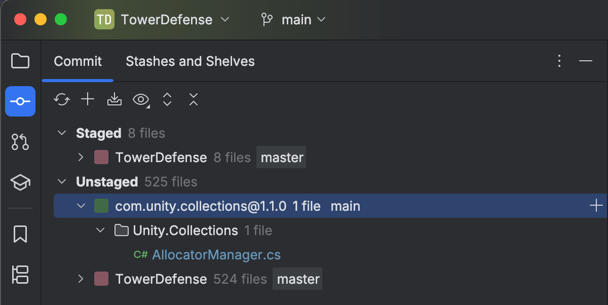The height and width of the screenshot is (305, 608).
Task: Click the plus icon in commit toolbar
Action: (x=88, y=99)
